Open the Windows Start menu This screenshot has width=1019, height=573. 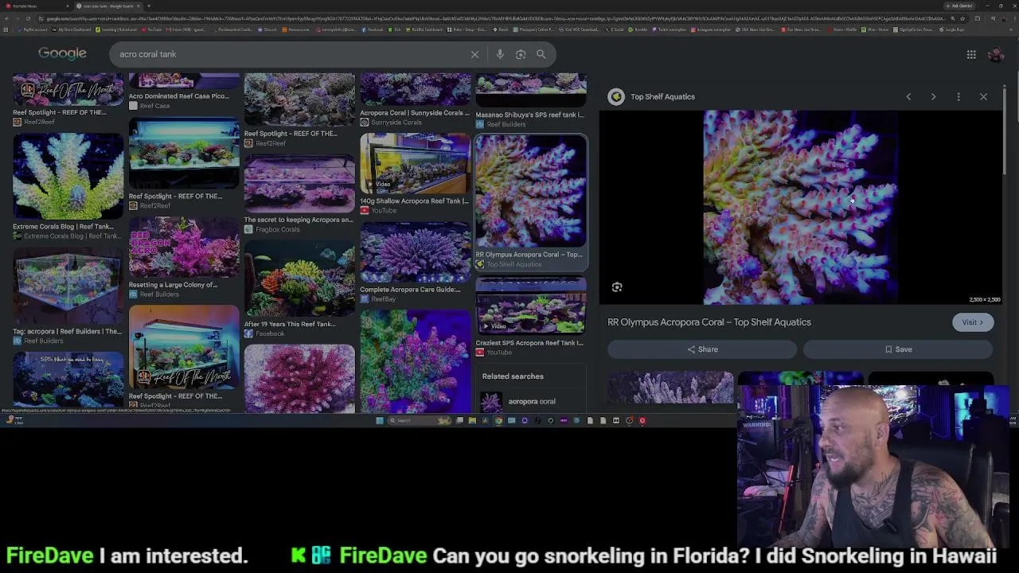[x=380, y=420]
